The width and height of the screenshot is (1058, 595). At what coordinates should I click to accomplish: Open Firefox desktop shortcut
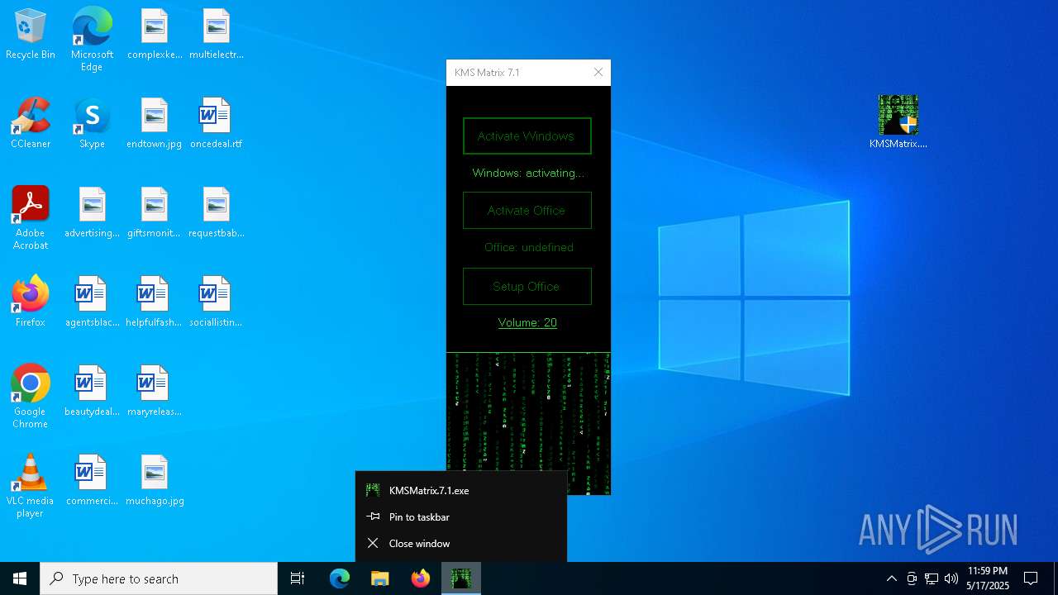click(31, 302)
